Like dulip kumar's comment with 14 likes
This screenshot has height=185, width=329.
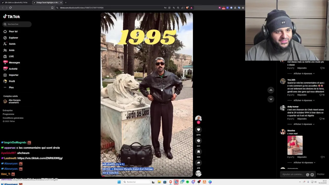(321, 119)
